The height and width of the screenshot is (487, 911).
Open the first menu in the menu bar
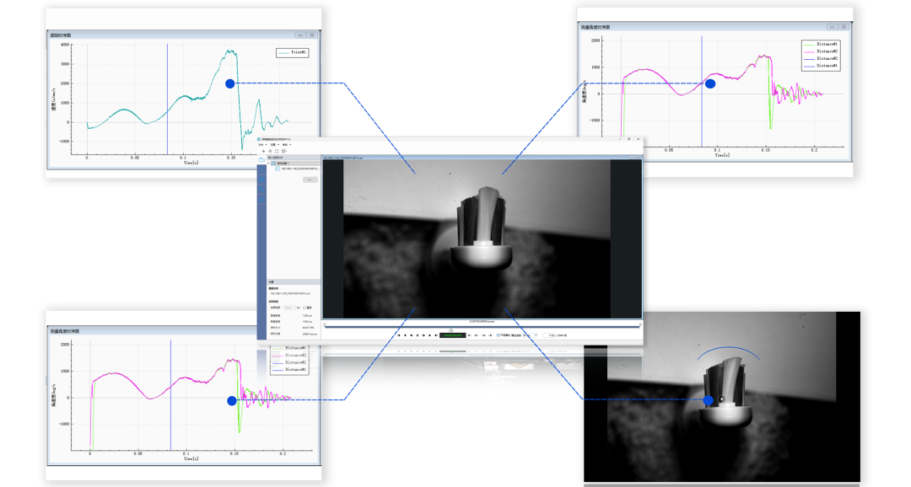[262, 144]
